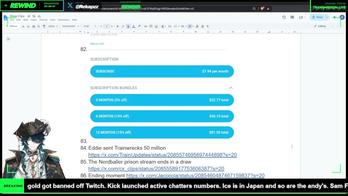This screenshot has height=196, width=348.
Task: Click the SUBSCRIBE $7.99 per month button
Action: coord(162,71)
